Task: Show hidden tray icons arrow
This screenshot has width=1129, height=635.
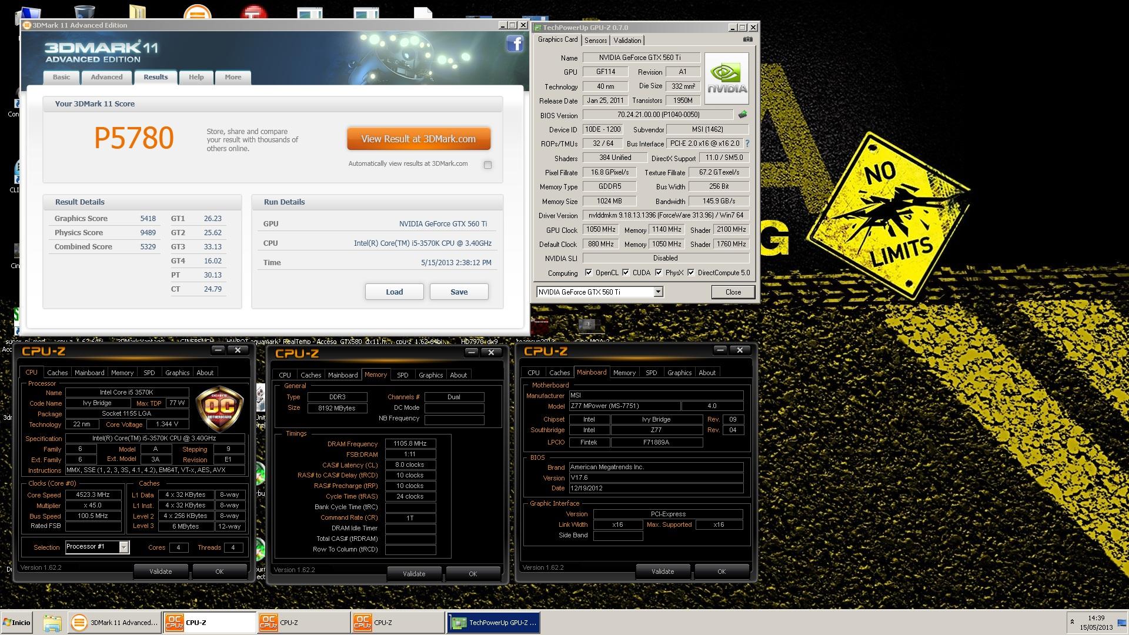Action: pyautogui.click(x=1072, y=621)
